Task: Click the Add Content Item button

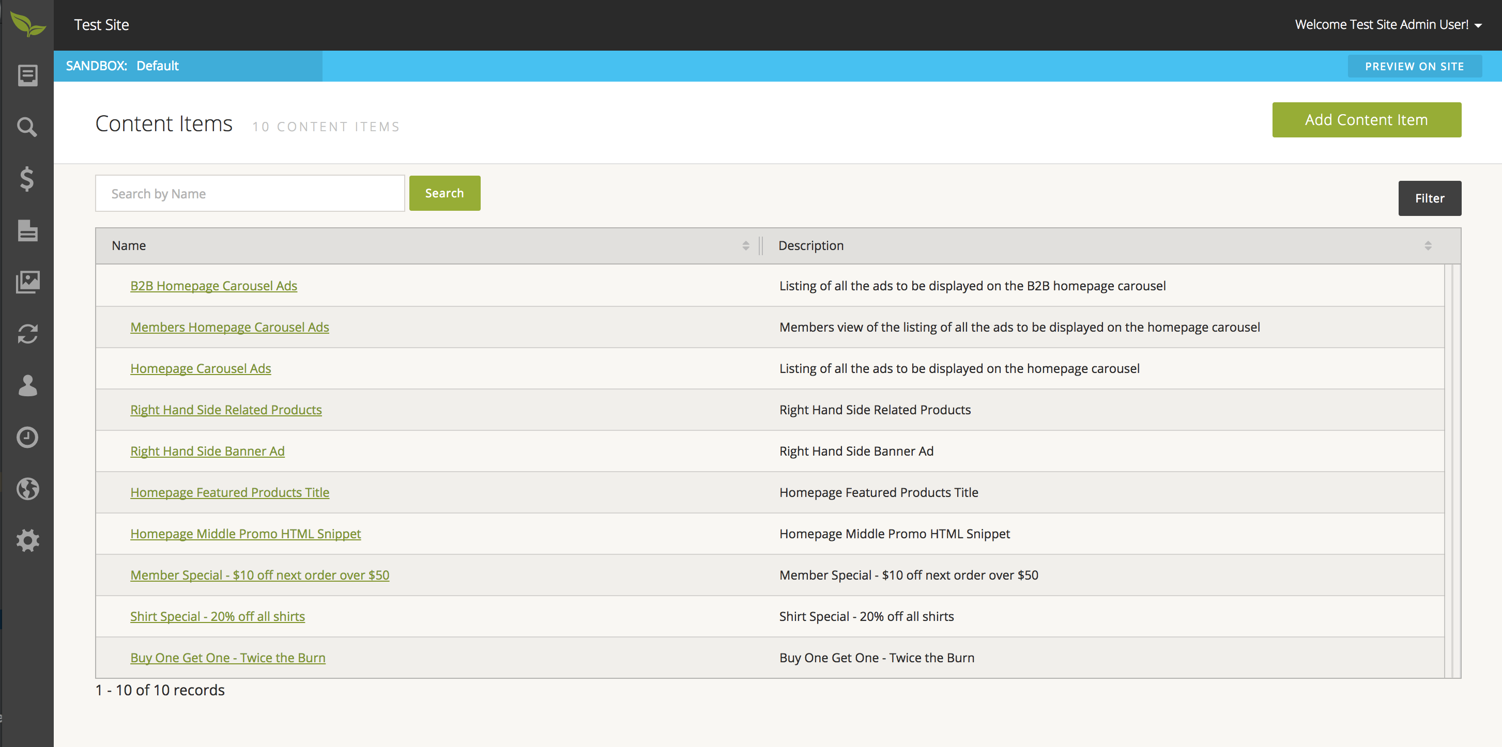Action: [1366, 120]
